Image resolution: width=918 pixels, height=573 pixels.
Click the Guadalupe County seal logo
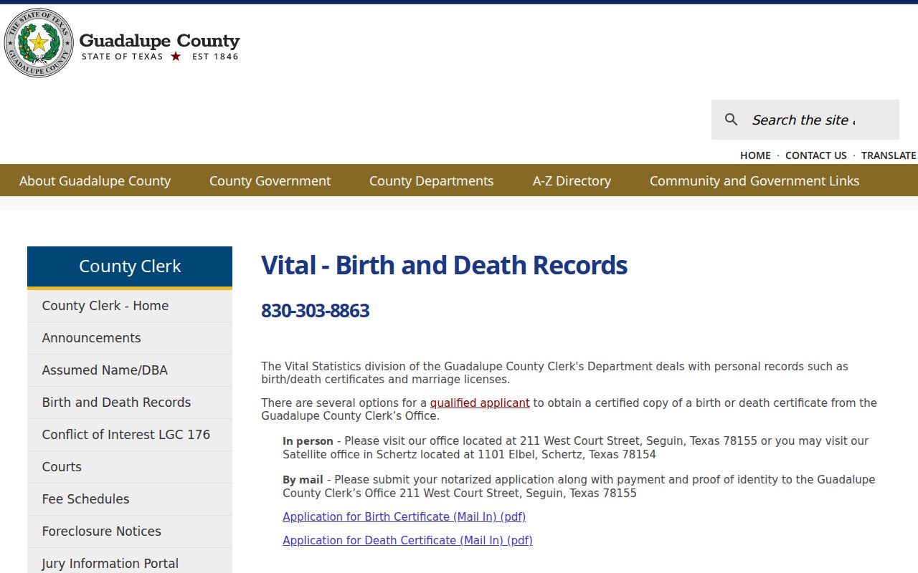click(x=39, y=43)
